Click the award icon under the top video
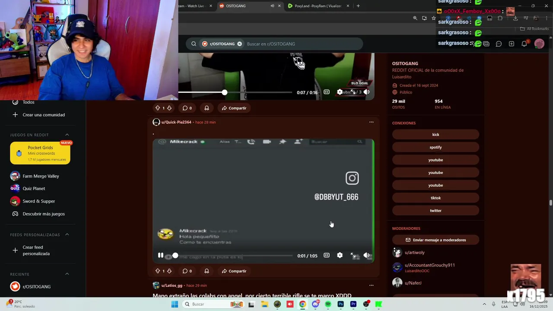The image size is (553, 311). click(x=207, y=108)
